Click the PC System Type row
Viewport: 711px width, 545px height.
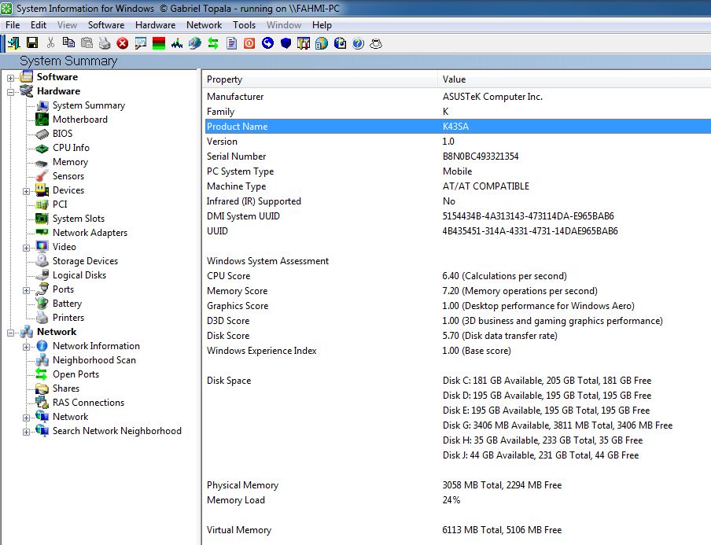[458, 171]
